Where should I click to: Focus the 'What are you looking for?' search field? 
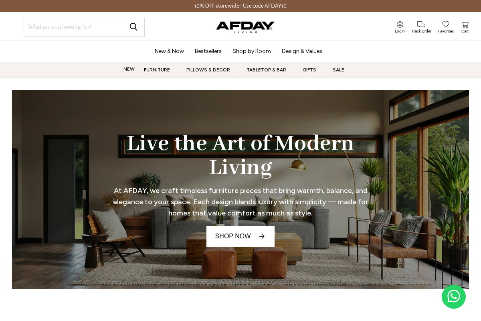pos(76,27)
